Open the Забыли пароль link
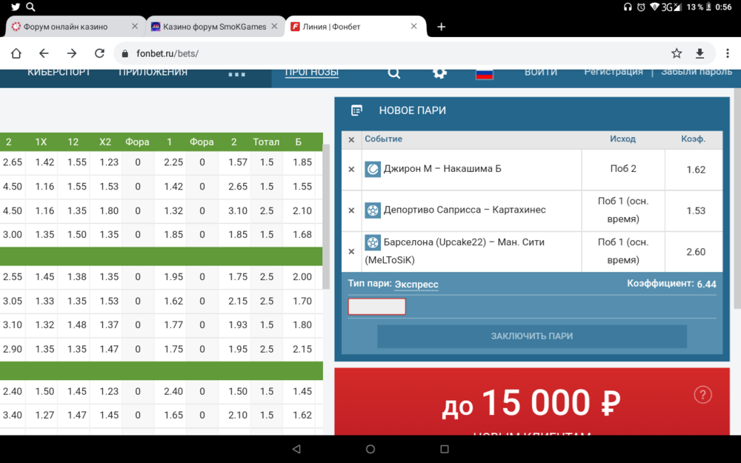Viewport: 741px width, 463px height. pos(697,72)
